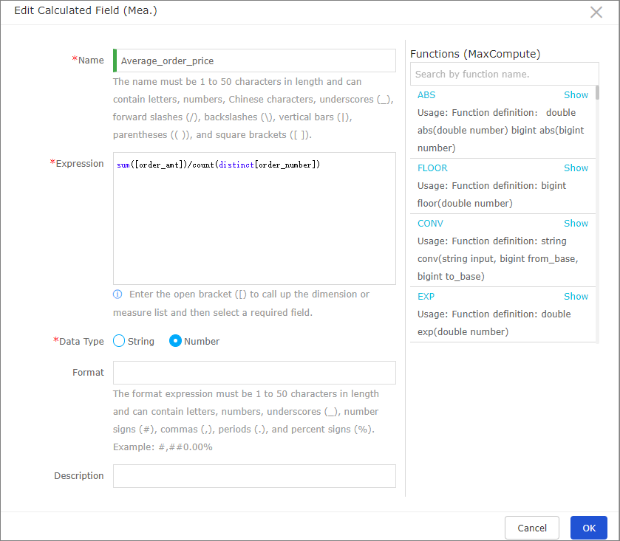620x541 pixels.
Task: Insert the FLOOR function name
Action: point(432,168)
